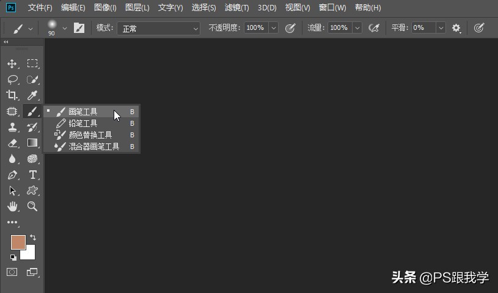The width and height of the screenshot is (498, 293).
Task: Open the foreground color swatch
Action: [18, 242]
